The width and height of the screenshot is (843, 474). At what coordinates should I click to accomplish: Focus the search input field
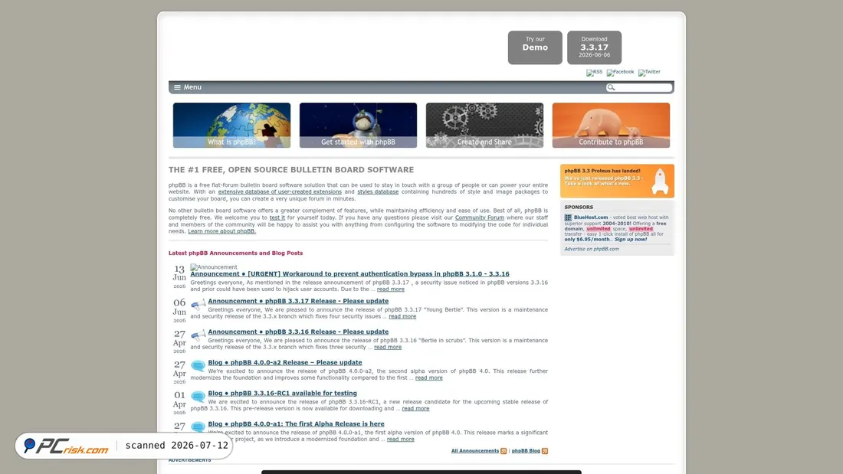643,87
